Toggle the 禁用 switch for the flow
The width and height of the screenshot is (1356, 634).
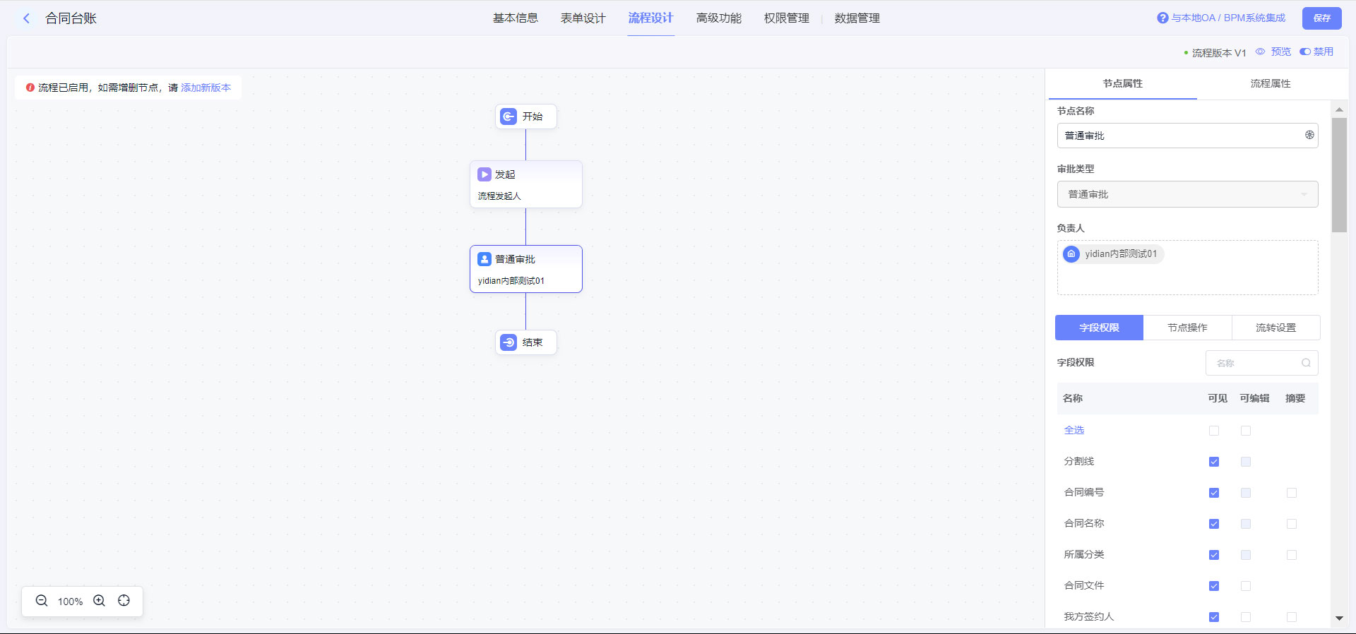1305,52
